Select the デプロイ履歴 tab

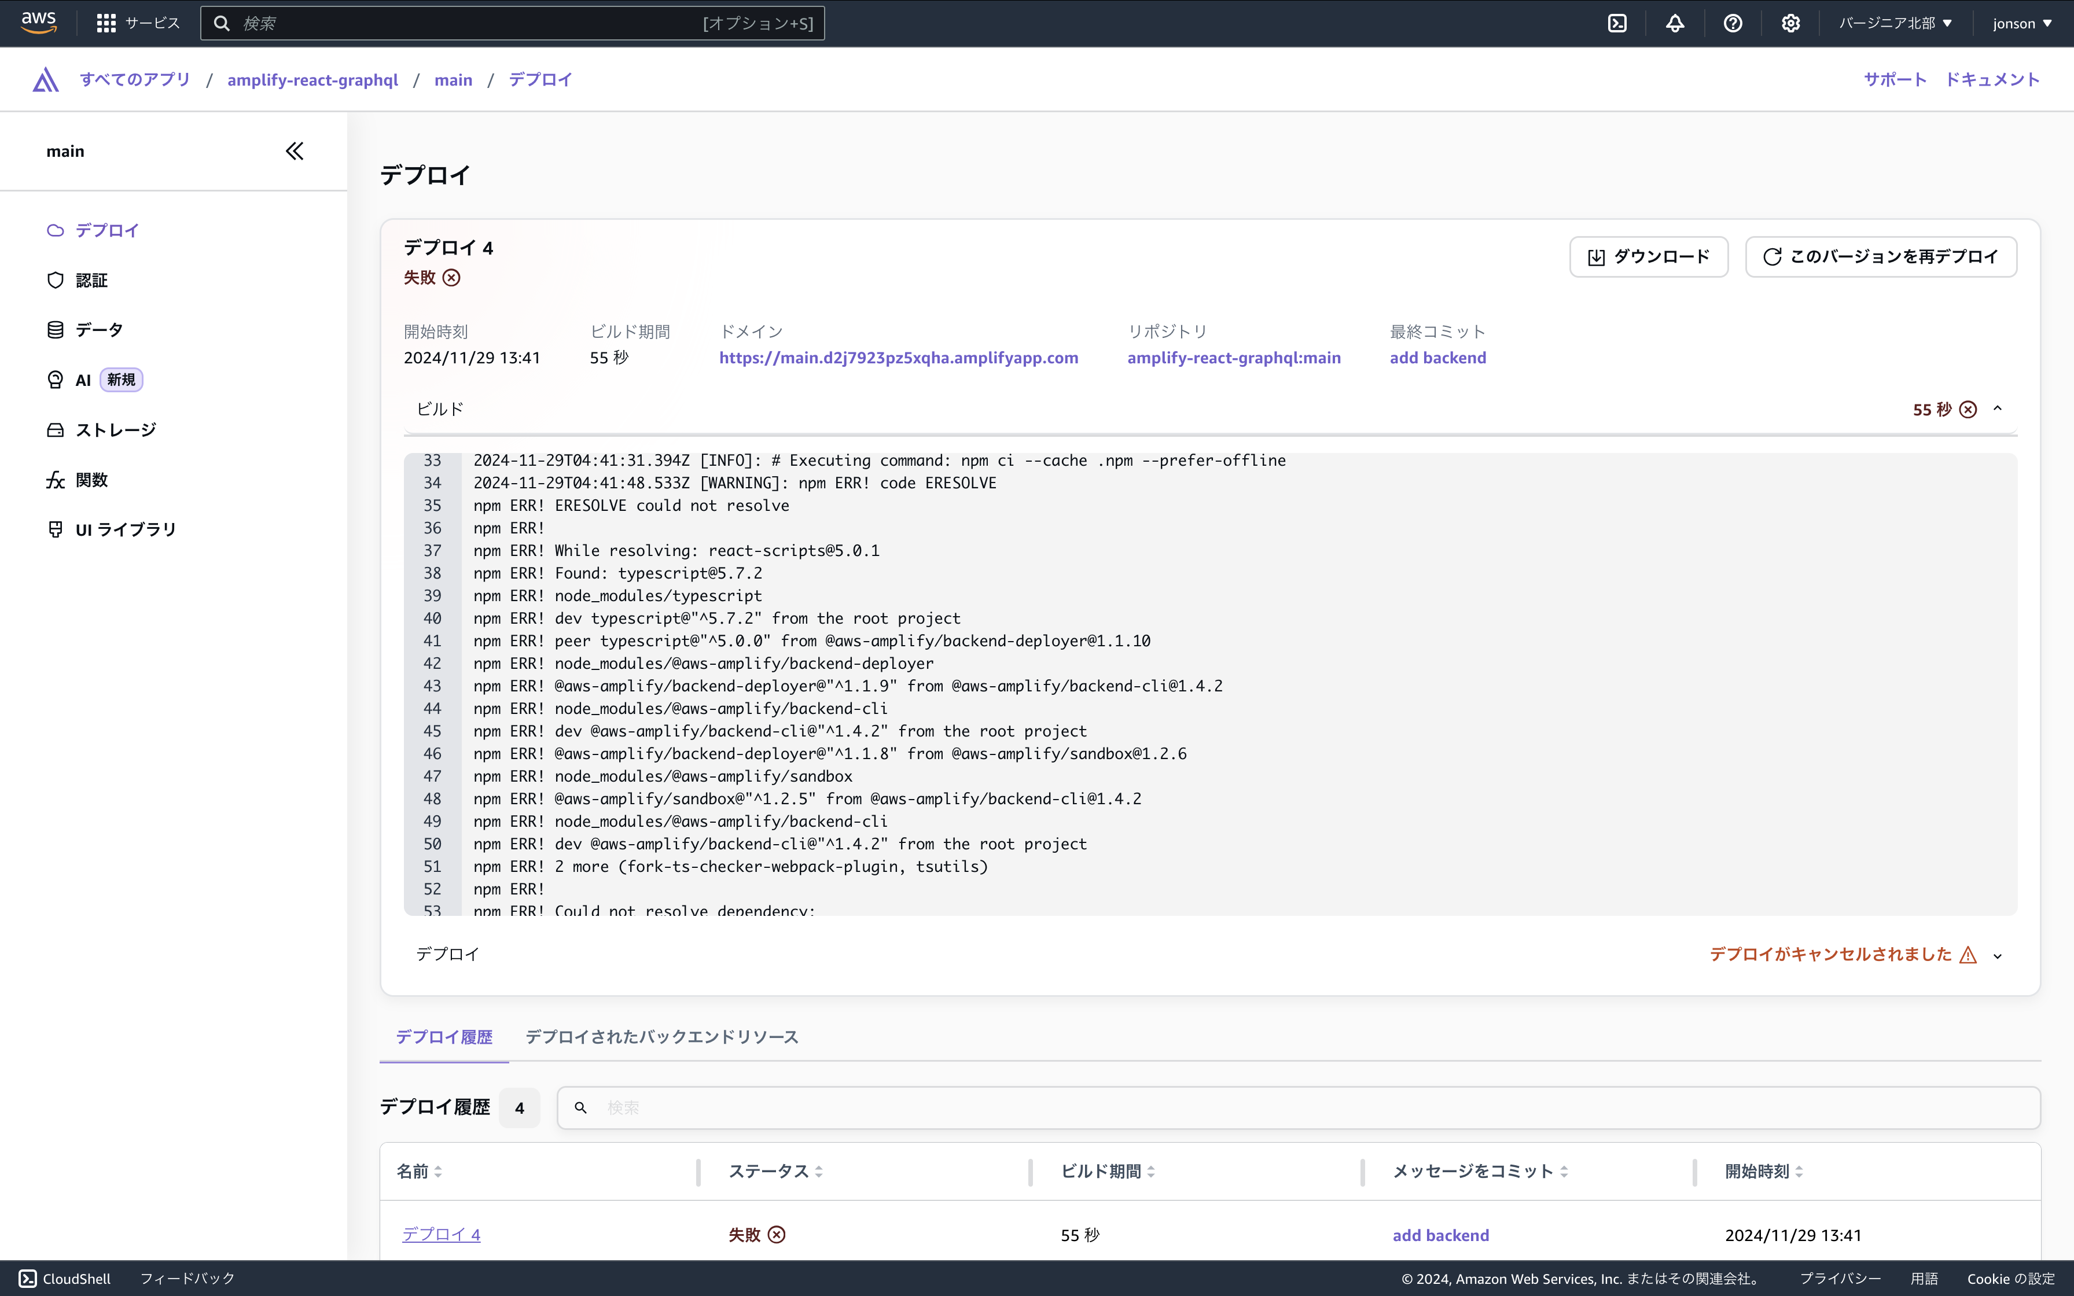[x=443, y=1036]
